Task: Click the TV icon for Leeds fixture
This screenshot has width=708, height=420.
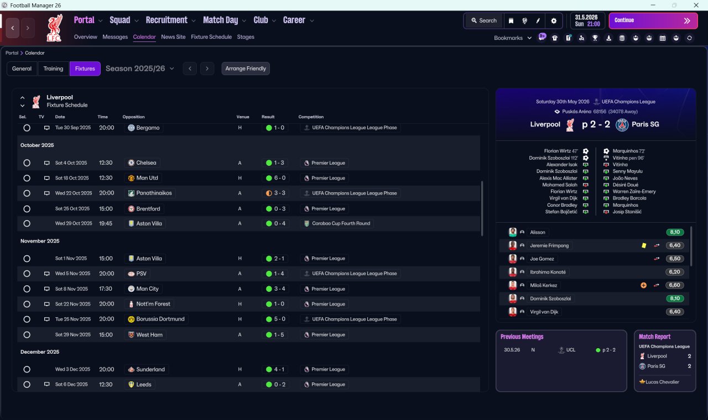Action: [x=47, y=385]
